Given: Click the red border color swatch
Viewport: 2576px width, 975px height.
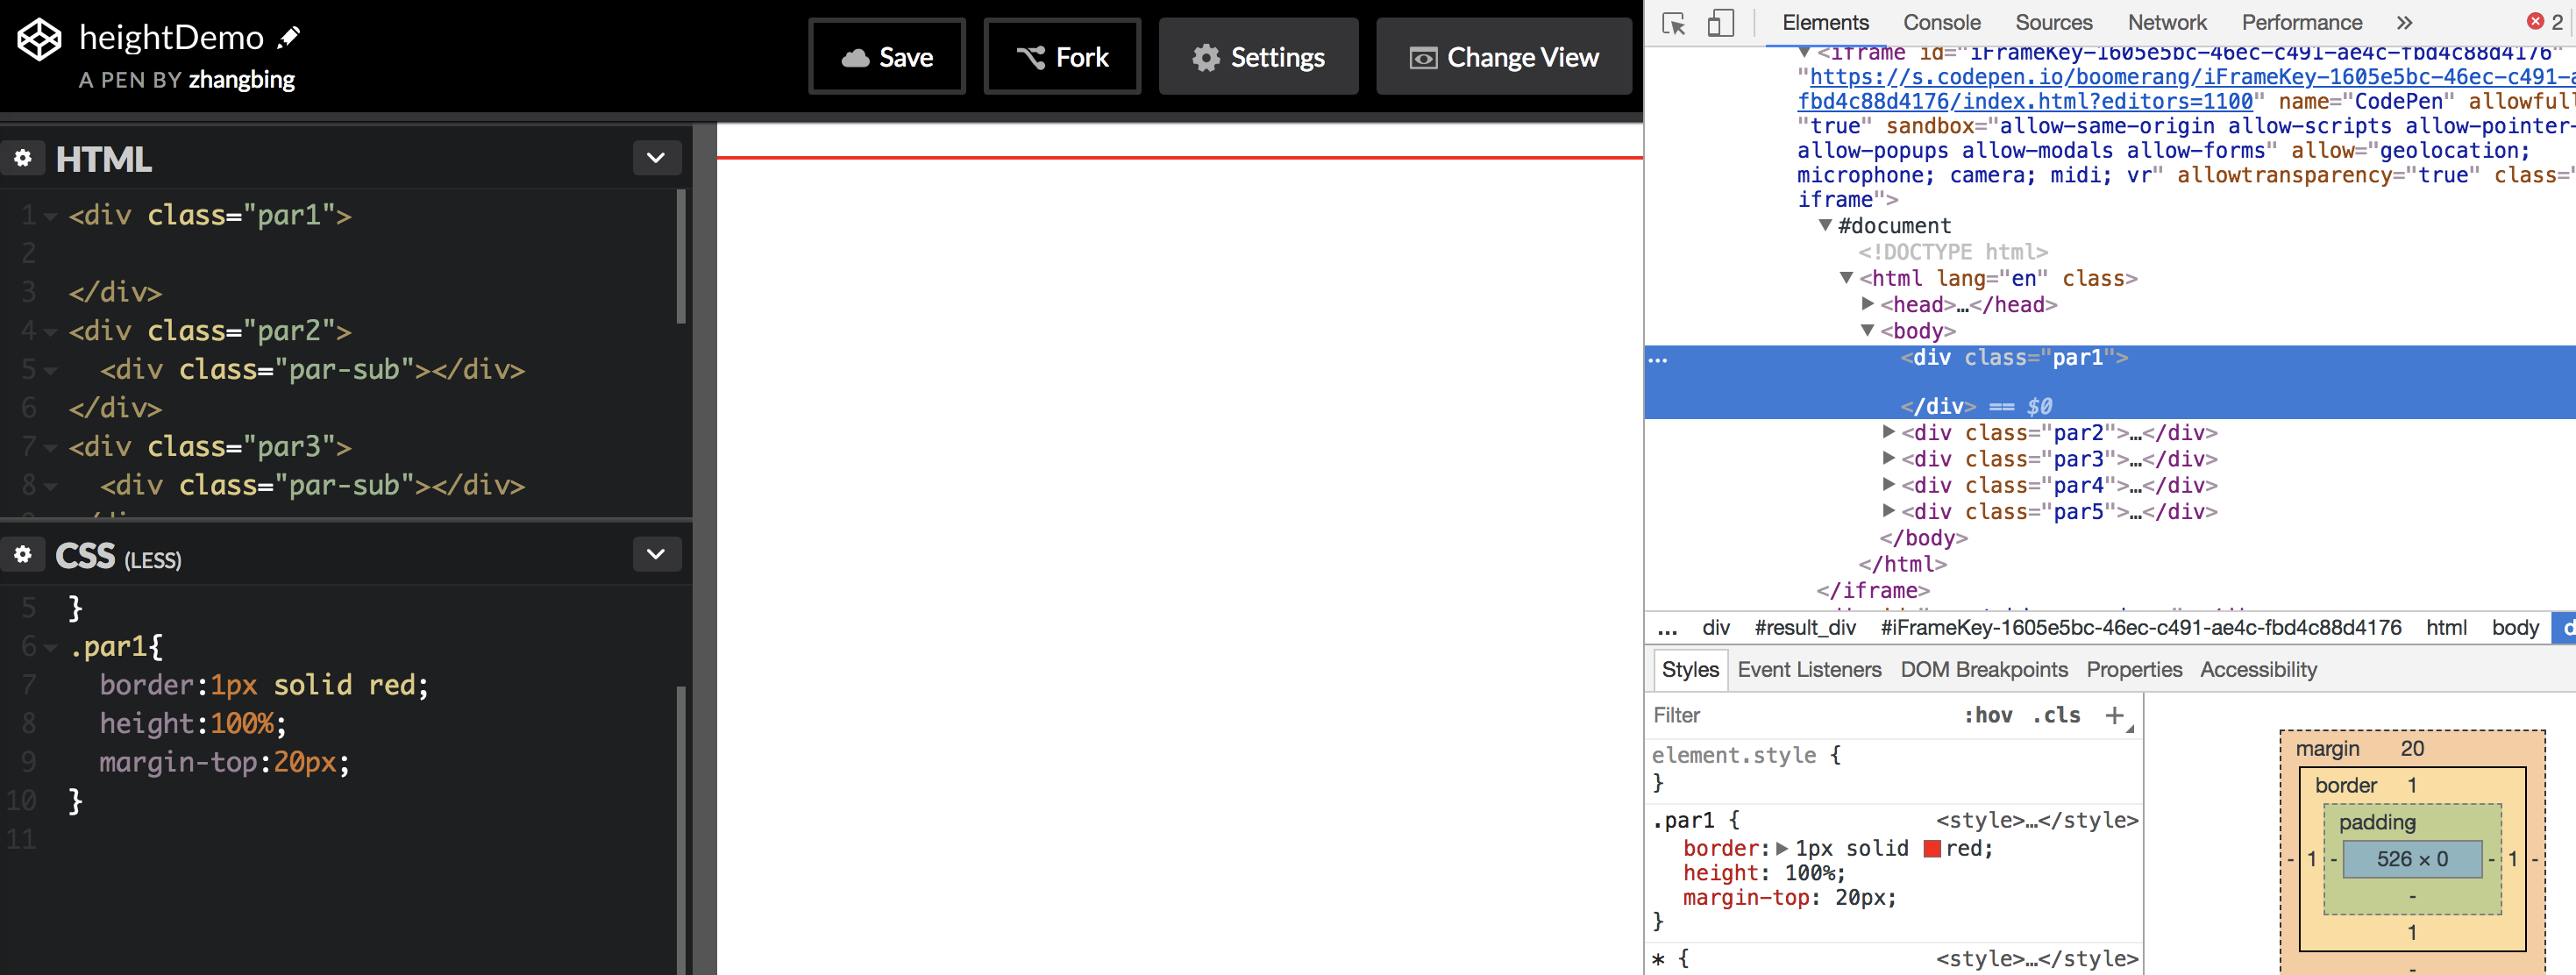Looking at the screenshot, I should pos(1932,849).
